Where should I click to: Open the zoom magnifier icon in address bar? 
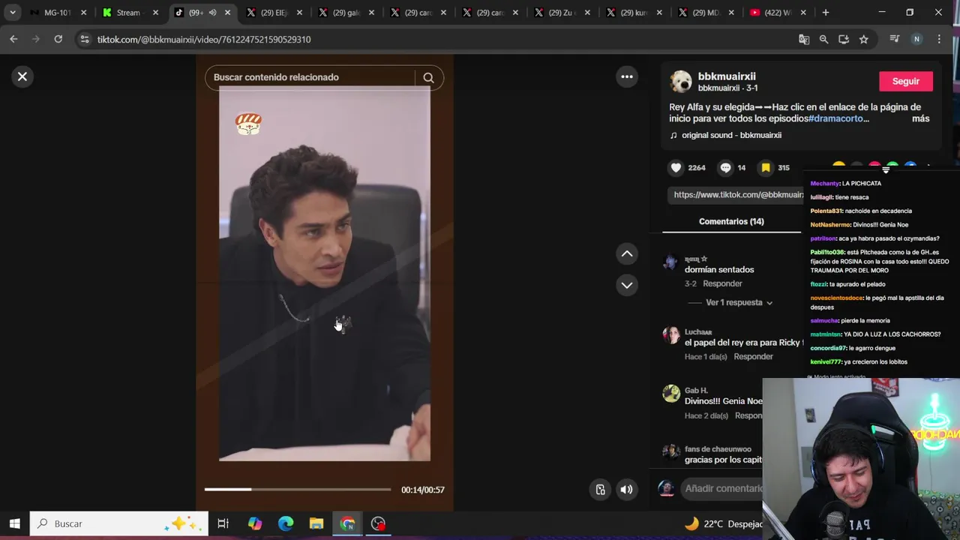coord(823,39)
